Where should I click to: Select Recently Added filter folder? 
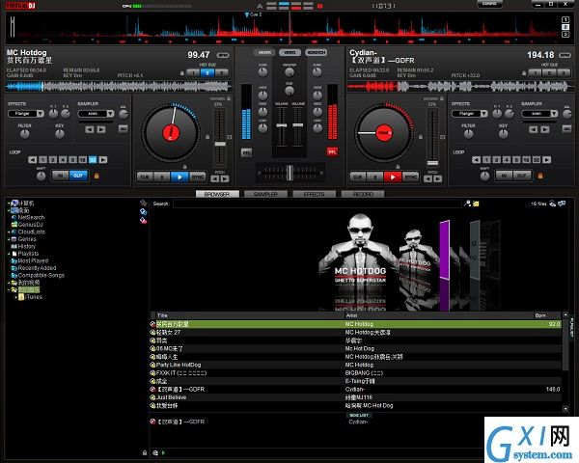34,268
